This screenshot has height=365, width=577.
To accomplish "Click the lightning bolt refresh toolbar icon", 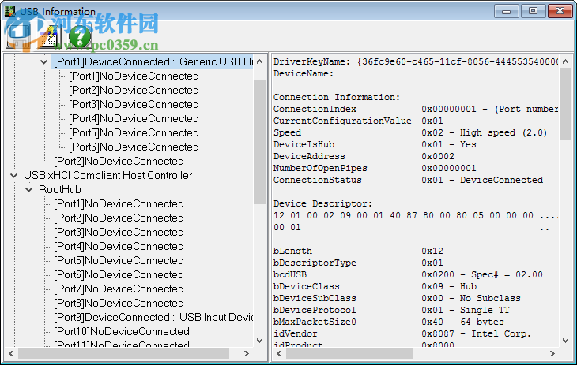I will [48, 37].
